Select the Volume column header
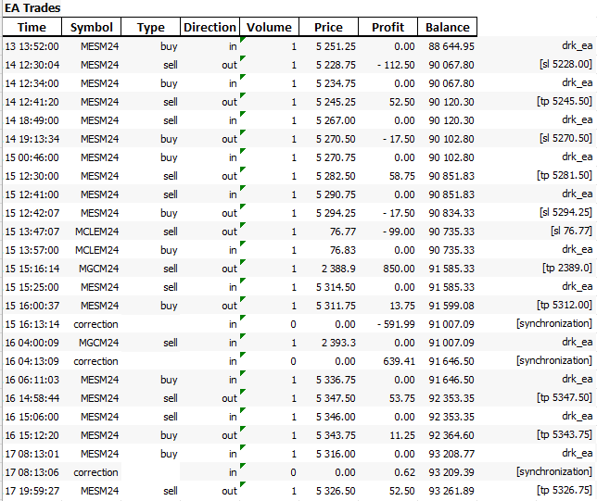597x501 pixels. pos(269,27)
